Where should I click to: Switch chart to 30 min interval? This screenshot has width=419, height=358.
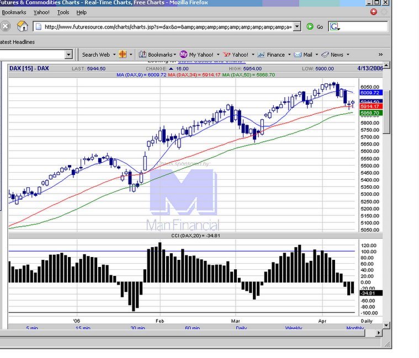pyautogui.click(x=137, y=328)
